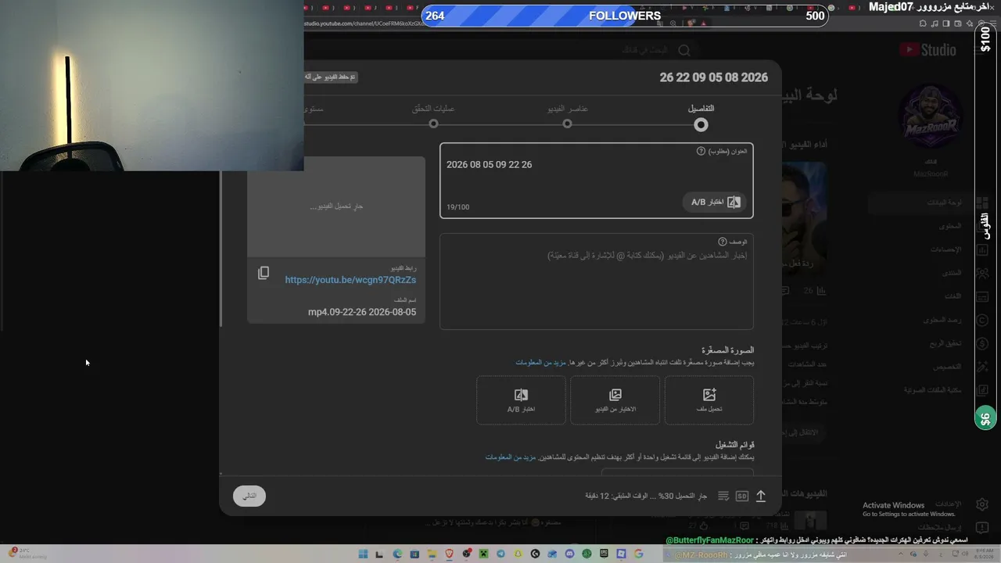
Task: Open Content (المحتوى) in Studio sidebar
Action: [950, 226]
